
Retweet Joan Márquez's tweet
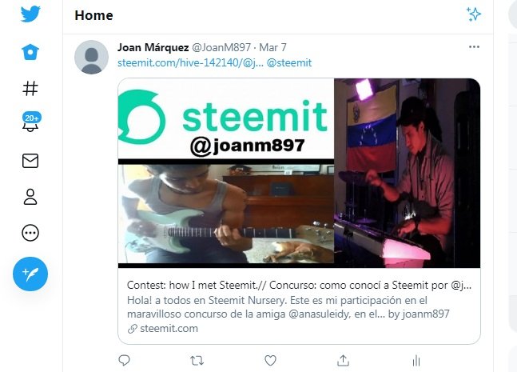pyautogui.click(x=197, y=361)
